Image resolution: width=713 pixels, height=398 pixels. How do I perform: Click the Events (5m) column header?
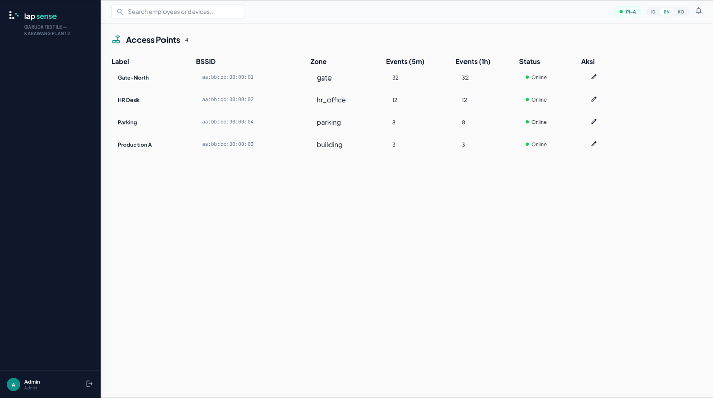[x=405, y=62]
